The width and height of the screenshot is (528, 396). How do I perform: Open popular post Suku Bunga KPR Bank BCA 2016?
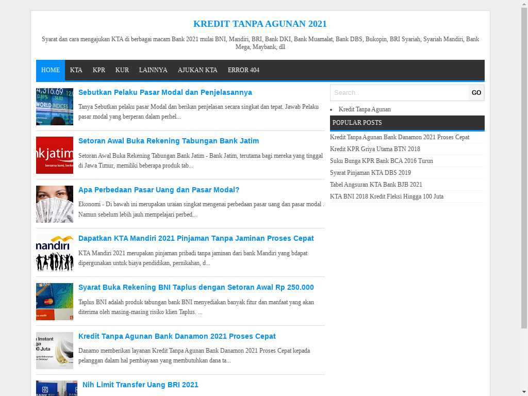coord(382,161)
